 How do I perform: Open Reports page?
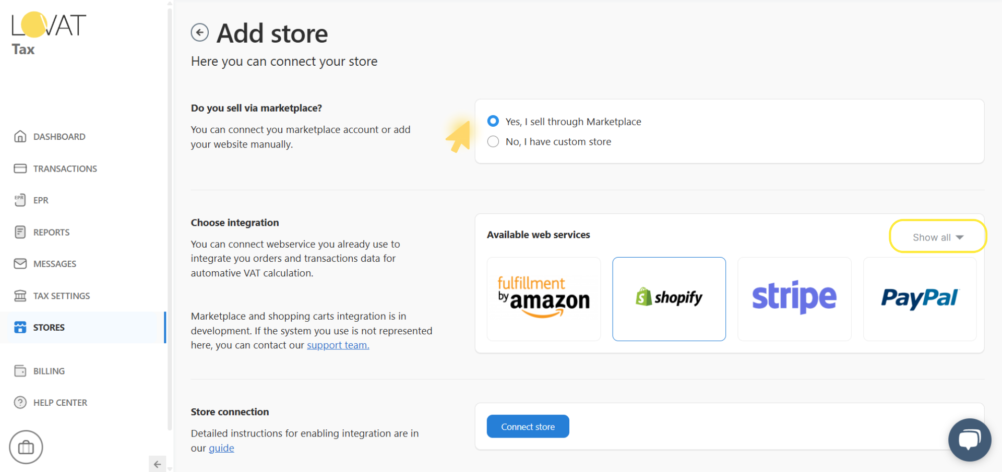51,232
